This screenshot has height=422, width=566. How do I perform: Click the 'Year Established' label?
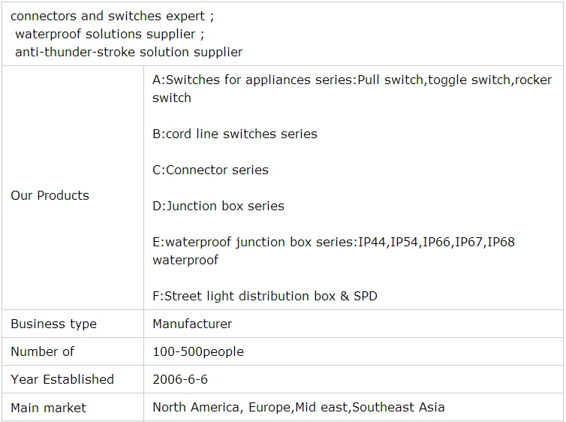(x=62, y=379)
